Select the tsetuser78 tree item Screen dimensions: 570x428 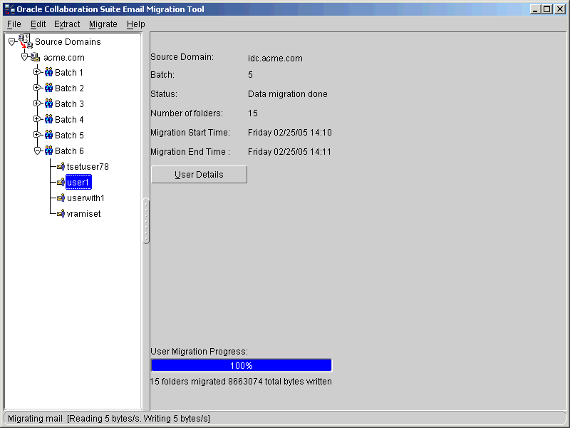(x=88, y=166)
